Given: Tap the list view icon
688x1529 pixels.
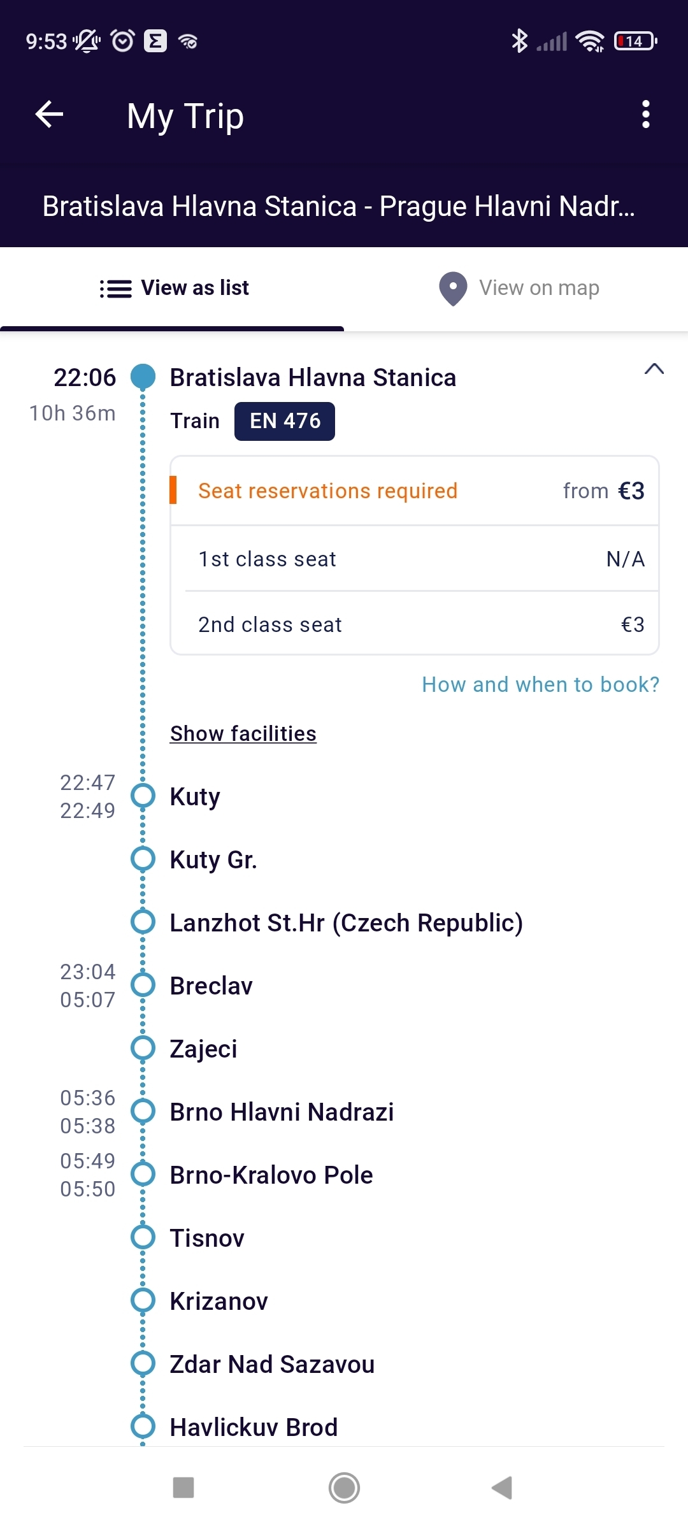Looking at the screenshot, I should click(x=115, y=289).
